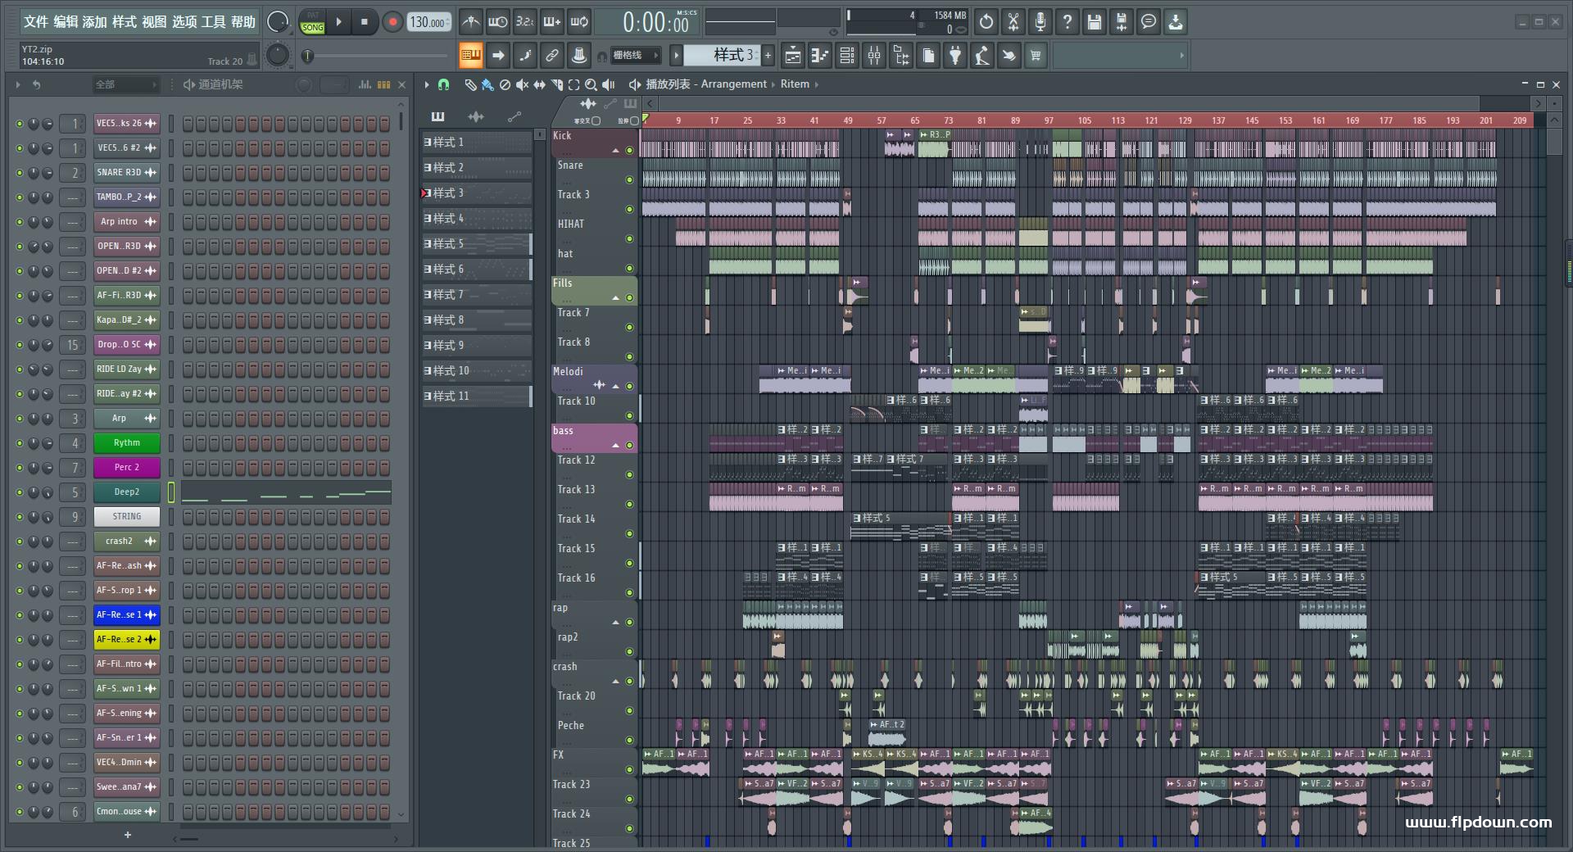The width and height of the screenshot is (1573, 852).
Task: Switch Pat/Song playback mode
Action: pos(313,22)
